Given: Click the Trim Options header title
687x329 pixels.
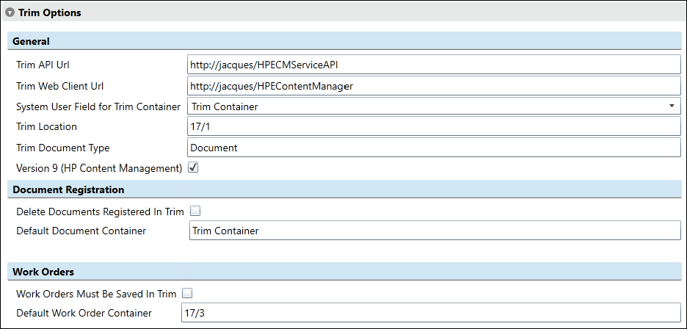Looking at the screenshot, I should [x=49, y=12].
